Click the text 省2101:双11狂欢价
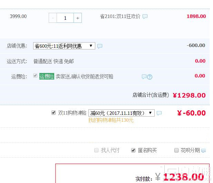Viewport: 213px width, 183px height. [120, 16]
